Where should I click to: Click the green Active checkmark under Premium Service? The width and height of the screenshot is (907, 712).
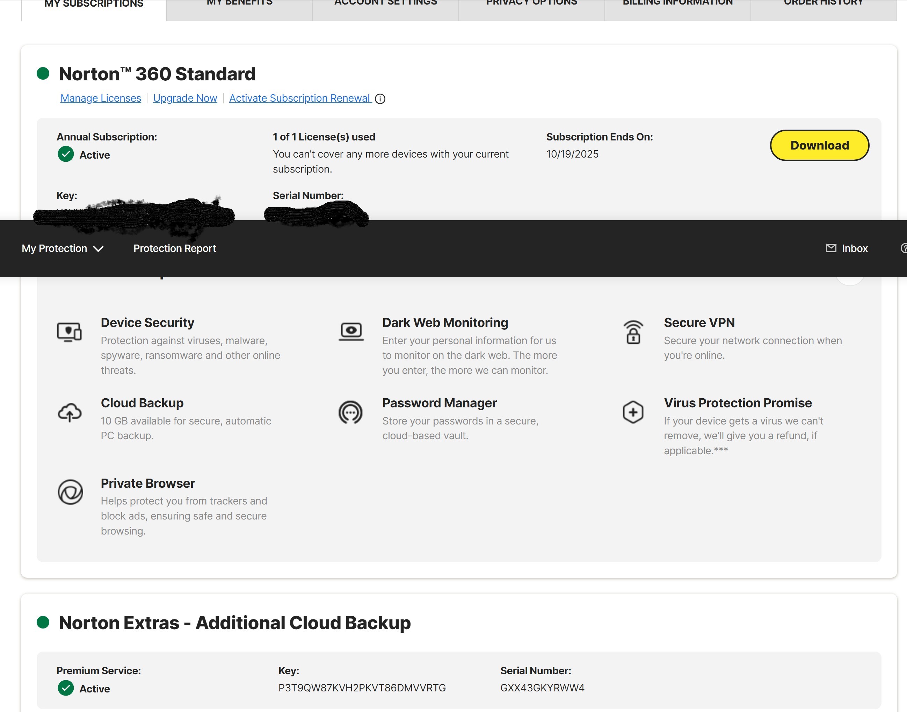(x=66, y=688)
